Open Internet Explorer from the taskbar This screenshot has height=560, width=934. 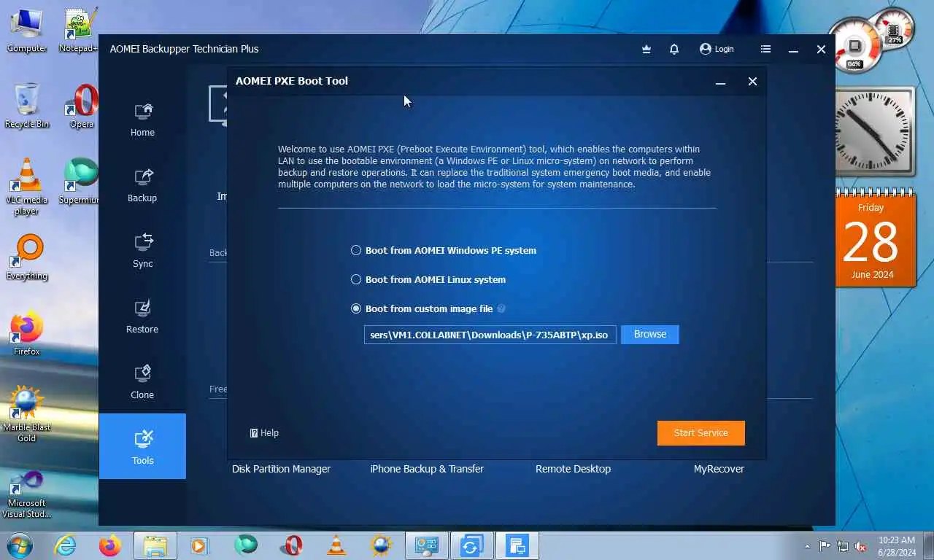pos(65,545)
